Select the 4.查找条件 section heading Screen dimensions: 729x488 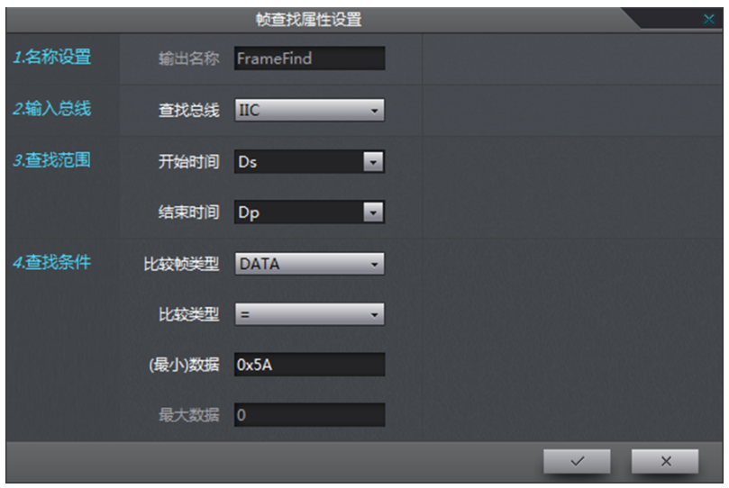(x=52, y=262)
